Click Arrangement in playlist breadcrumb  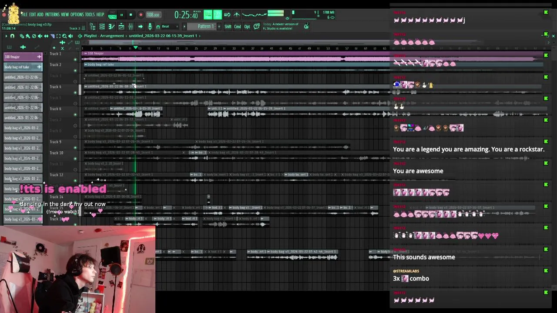[x=112, y=36]
